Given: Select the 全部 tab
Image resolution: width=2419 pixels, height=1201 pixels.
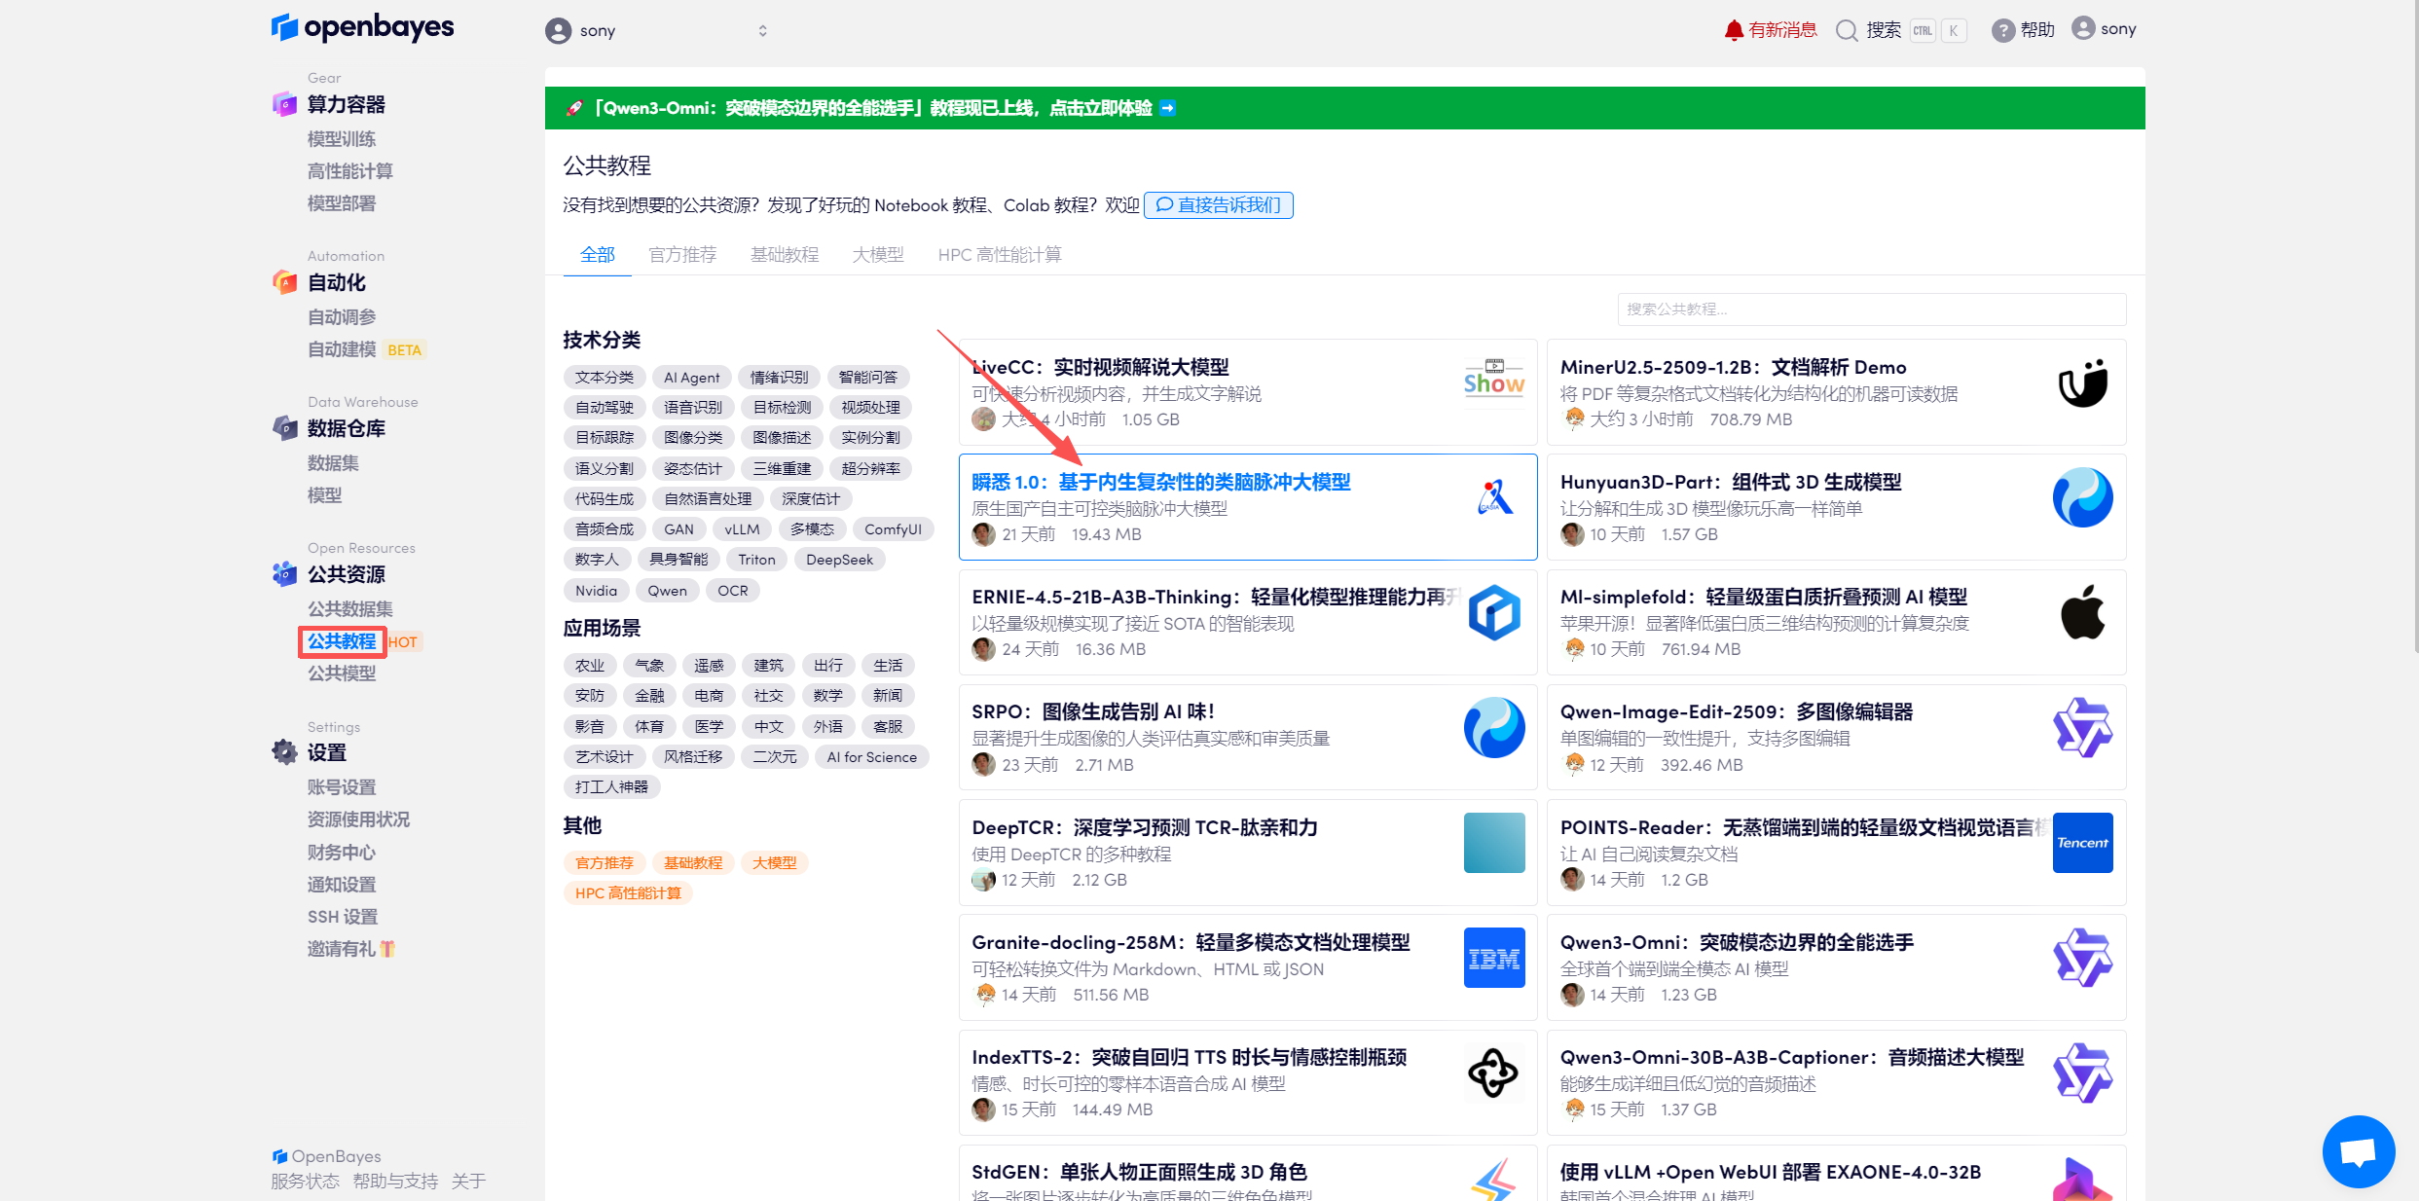Looking at the screenshot, I should point(598,255).
